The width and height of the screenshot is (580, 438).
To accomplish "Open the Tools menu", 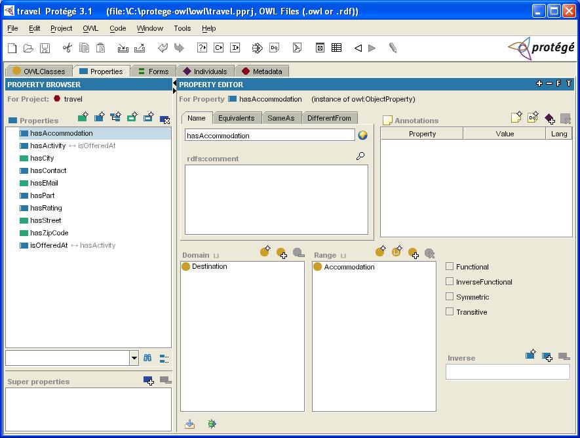I will click(182, 28).
